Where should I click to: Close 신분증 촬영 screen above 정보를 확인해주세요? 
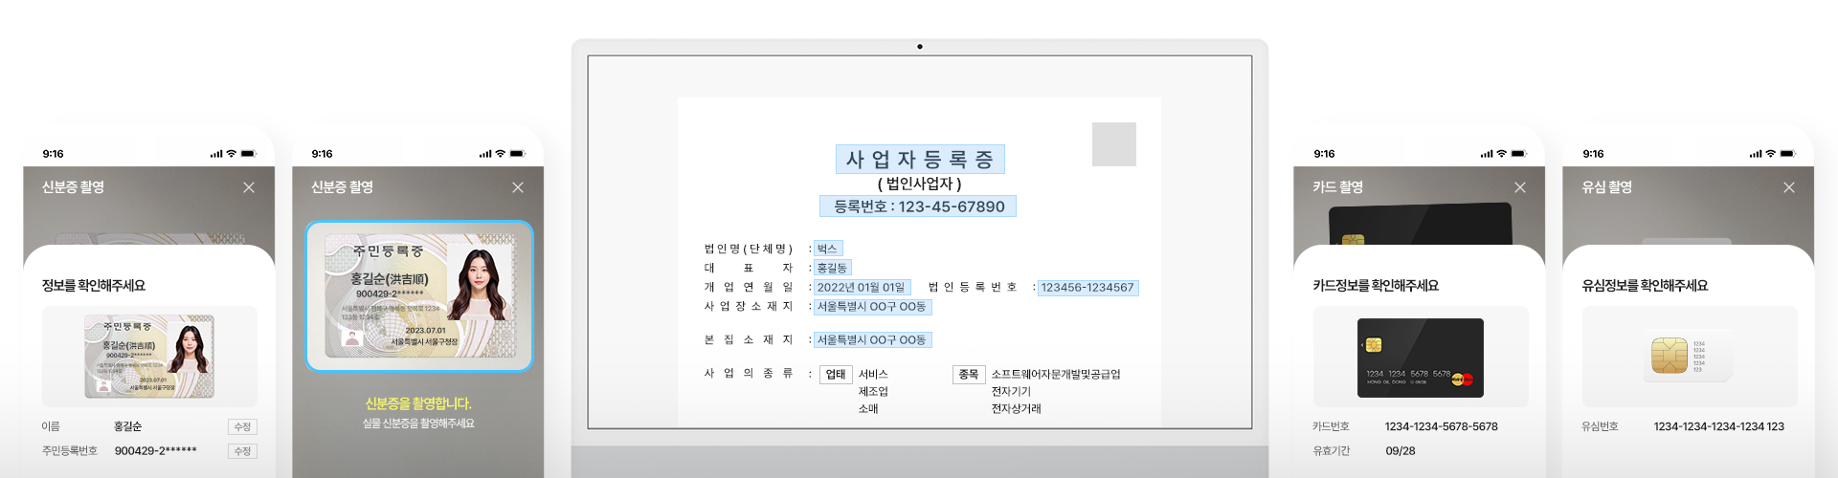(249, 187)
